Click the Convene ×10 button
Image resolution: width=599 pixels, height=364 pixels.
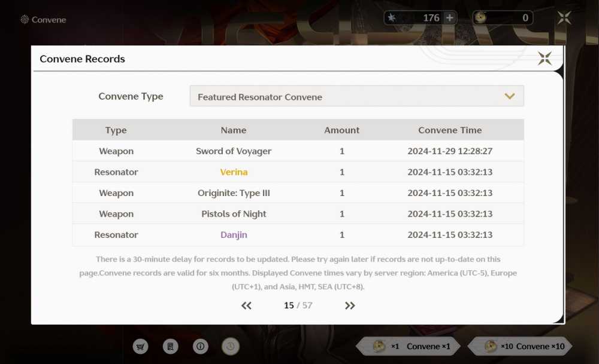tap(519, 346)
